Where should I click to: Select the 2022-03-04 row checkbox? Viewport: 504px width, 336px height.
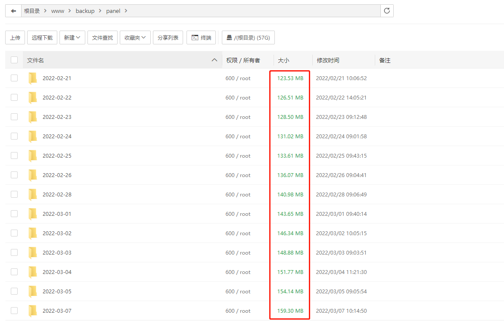click(x=14, y=272)
